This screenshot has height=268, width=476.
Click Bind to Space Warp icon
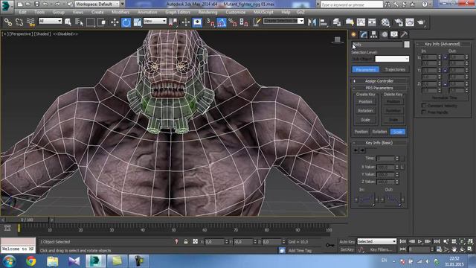pyautogui.click(x=30, y=22)
